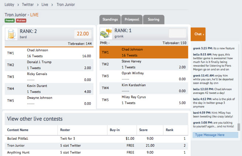
Task: Click the PMR label under gronk
Action: [105, 43]
